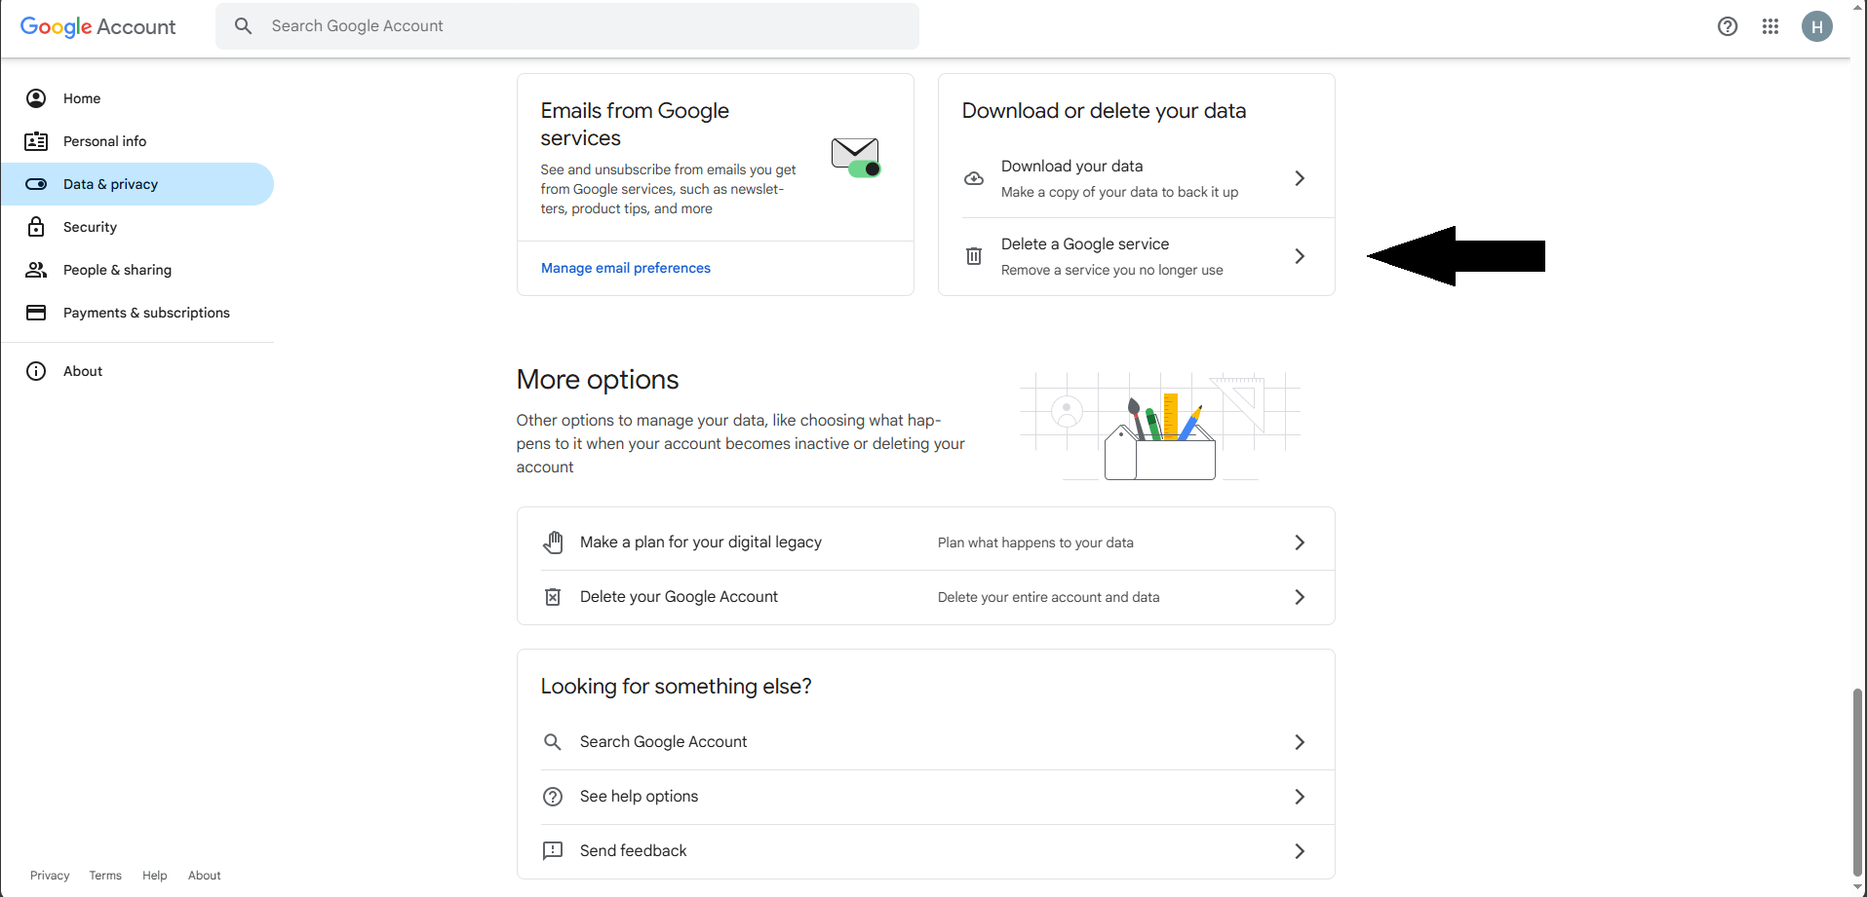Click 'Plan what happens to your data' text
The width and height of the screenshot is (1867, 897).
click(1035, 542)
